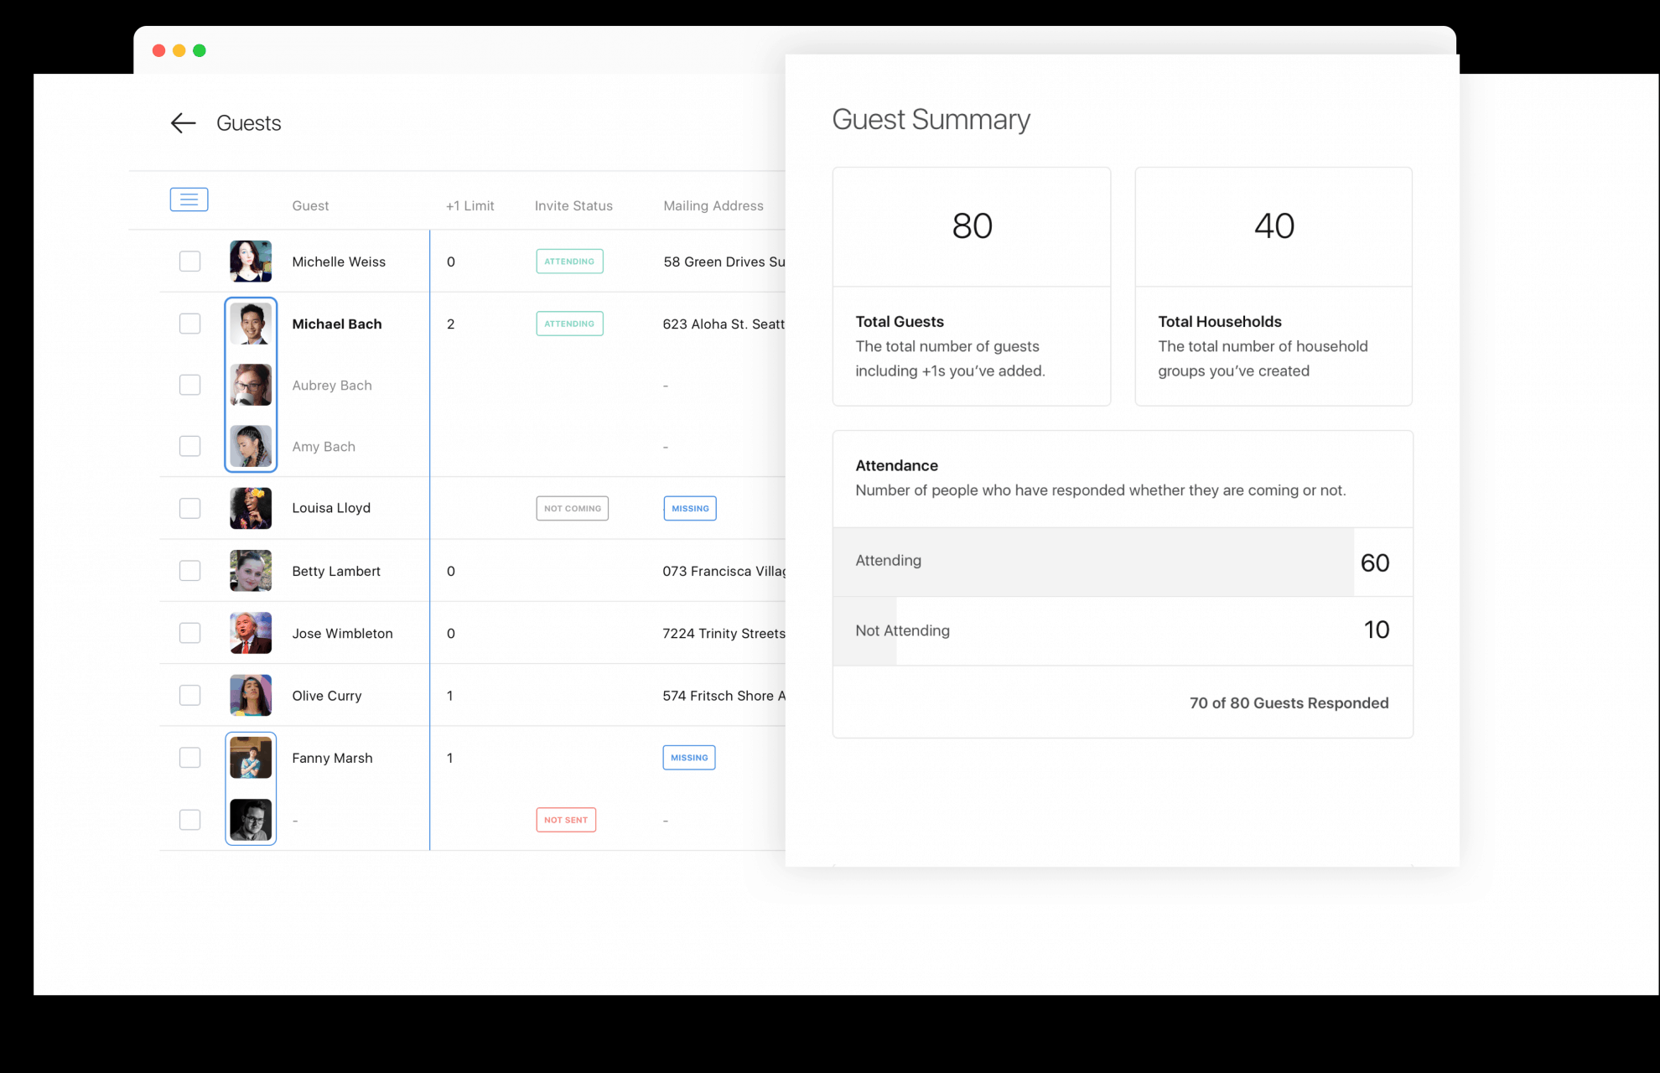The height and width of the screenshot is (1073, 1660).
Task: Click Louisa Lloyd's profile picture
Action: pos(251,508)
